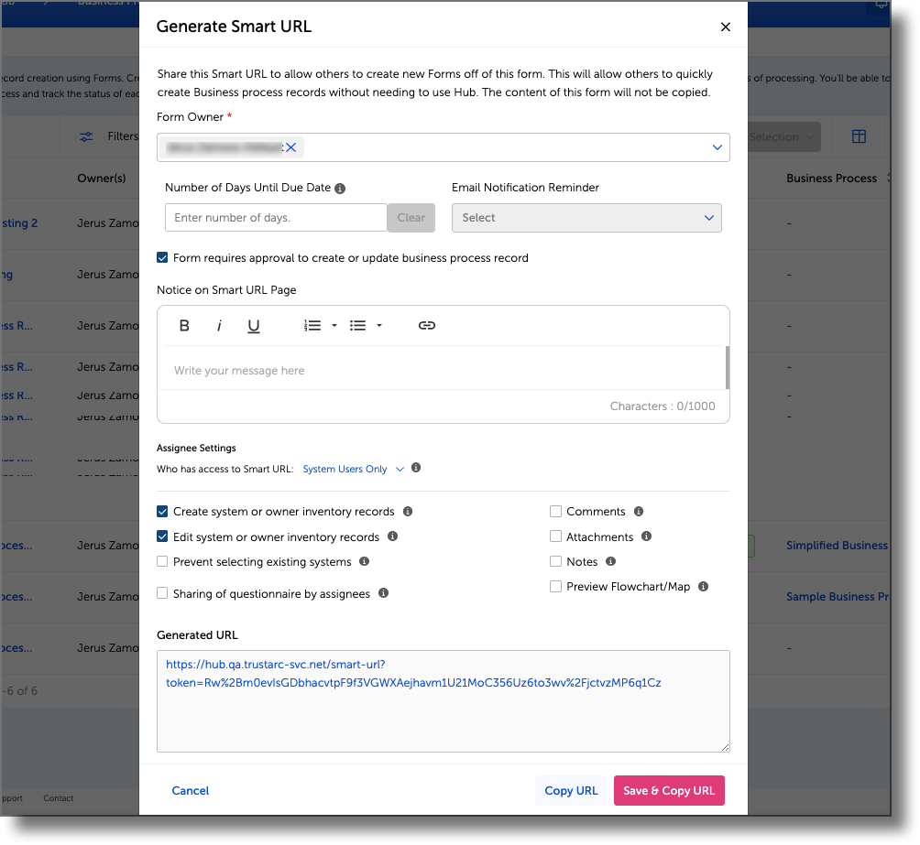Click Cancel to dismiss the dialog

pyautogui.click(x=191, y=791)
